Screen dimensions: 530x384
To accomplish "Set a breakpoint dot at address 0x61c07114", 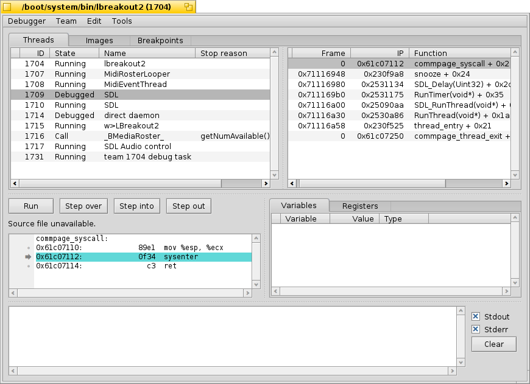I will [x=28, y=266].
